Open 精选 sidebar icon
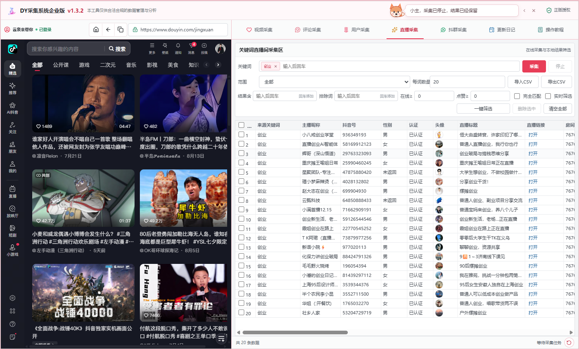Screen dimensions: 579x349 pyautogui.click(x=13, y=69)
